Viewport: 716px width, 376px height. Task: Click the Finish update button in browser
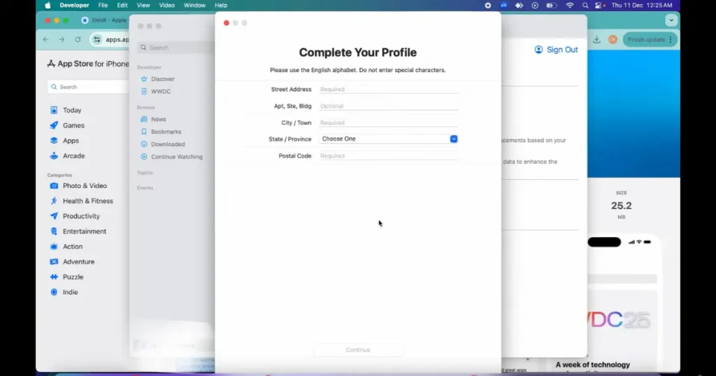click(x=650, y=40)
